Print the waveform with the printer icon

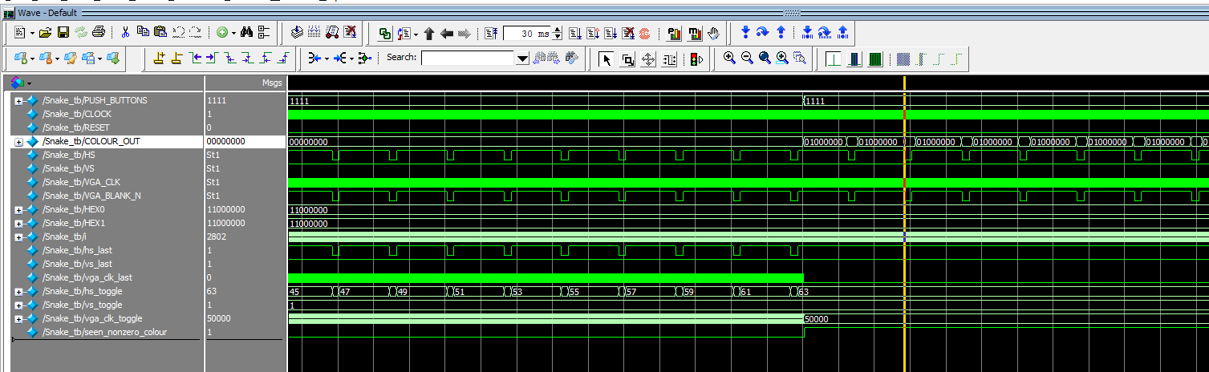[98, 33]
